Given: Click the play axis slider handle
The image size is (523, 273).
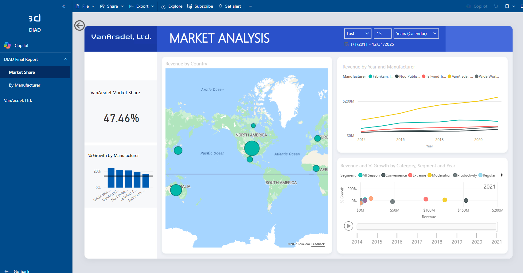Looking at the screenshot, I should (x=497, y=227).
